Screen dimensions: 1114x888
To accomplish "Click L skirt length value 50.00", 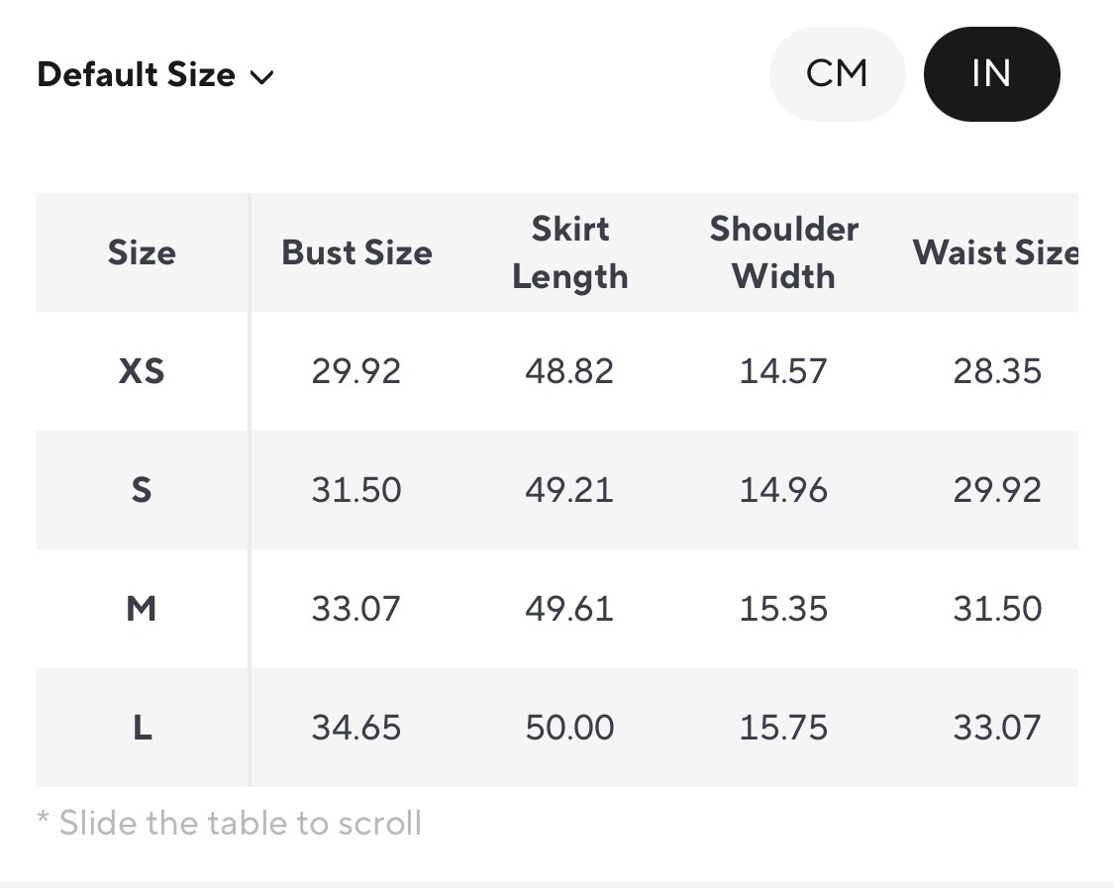I will click(x=569, y=728).
